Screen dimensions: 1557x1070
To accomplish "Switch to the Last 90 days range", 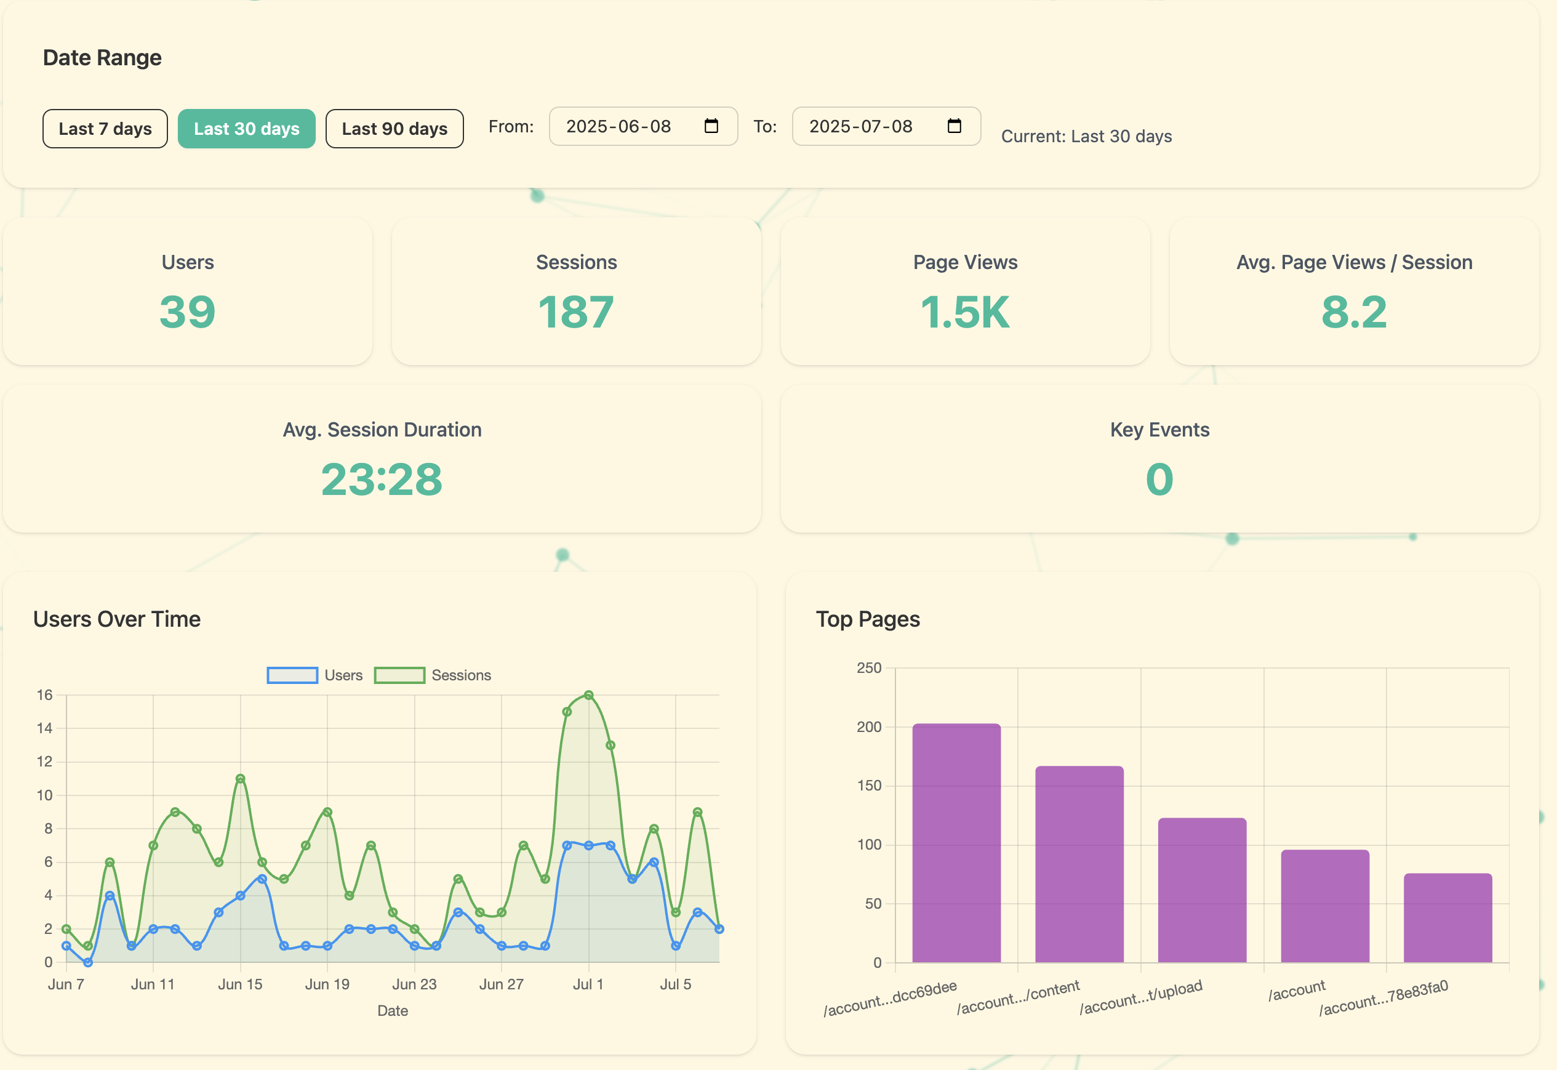I will [394, 128].
